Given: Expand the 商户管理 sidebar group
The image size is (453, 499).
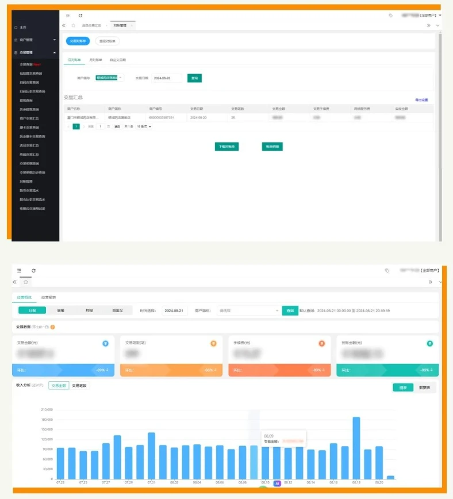Looking at the screenshot, I should [x=35, y=40].
